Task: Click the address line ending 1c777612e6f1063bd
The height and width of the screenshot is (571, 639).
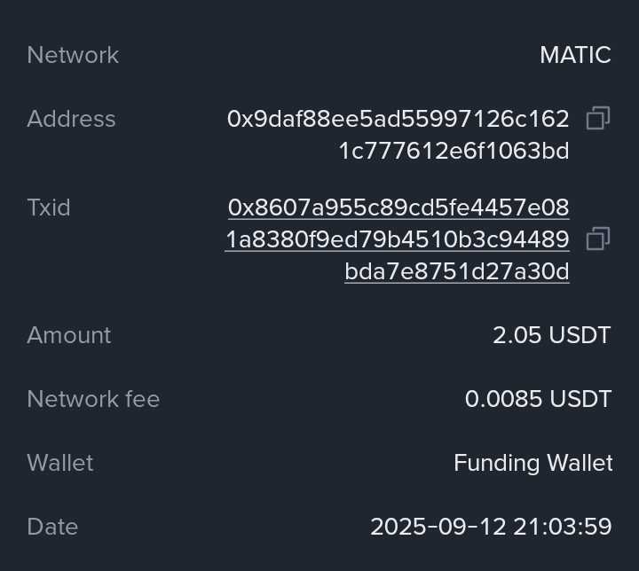Action: [x=454, y=151]
